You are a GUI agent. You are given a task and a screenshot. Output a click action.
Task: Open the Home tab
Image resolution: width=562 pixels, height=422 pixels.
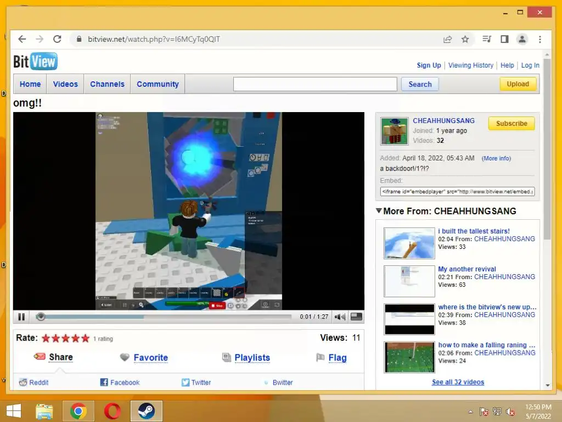(x=30, y=84)
